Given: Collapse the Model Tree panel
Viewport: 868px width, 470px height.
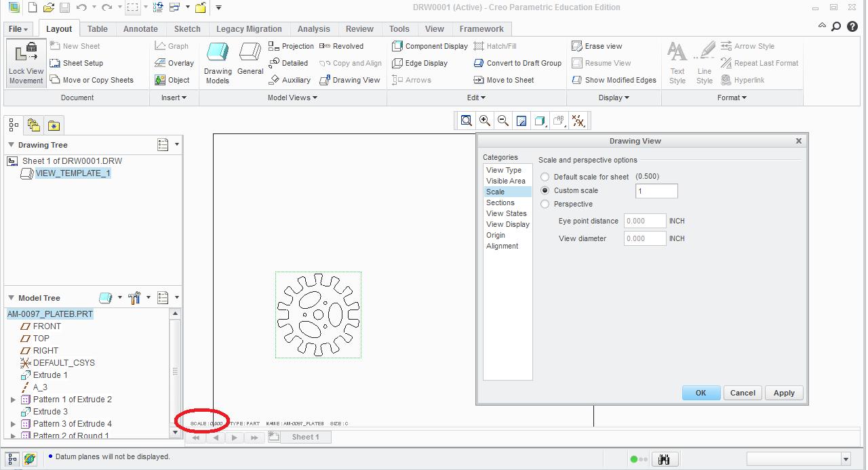Looking at the screenshot, I should tap(11, 298).
